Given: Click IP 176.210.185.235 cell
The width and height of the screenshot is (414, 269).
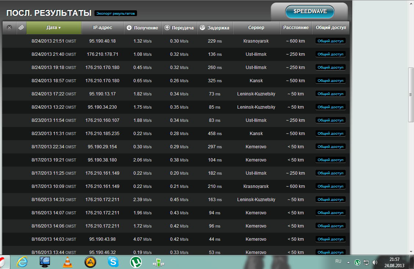Looking at the screenshot, I should point(102,134).
